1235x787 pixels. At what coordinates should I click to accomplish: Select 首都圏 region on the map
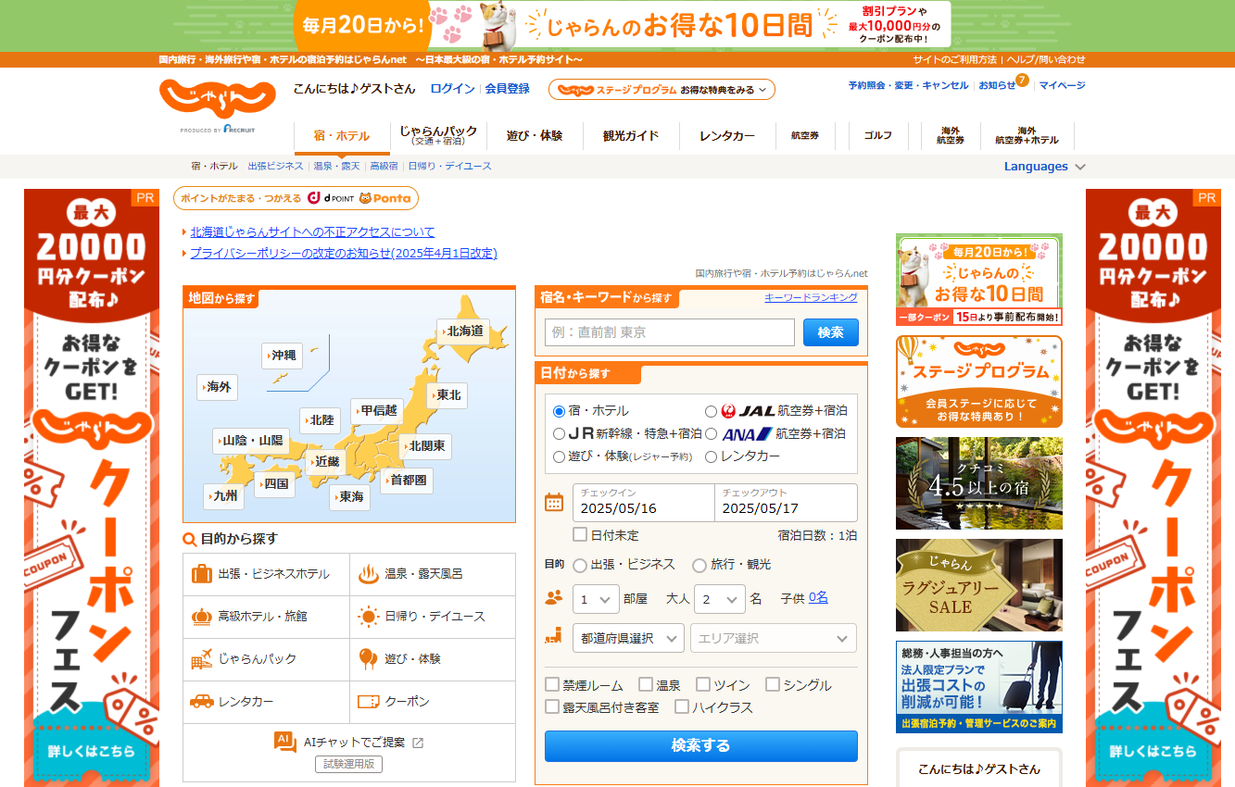pyautogui.click(x=407, y=481)
